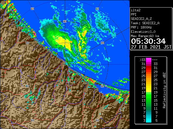Click the 60 km ring label in the southwest
The image size is (173, 129).
click(x=32, y=120)
